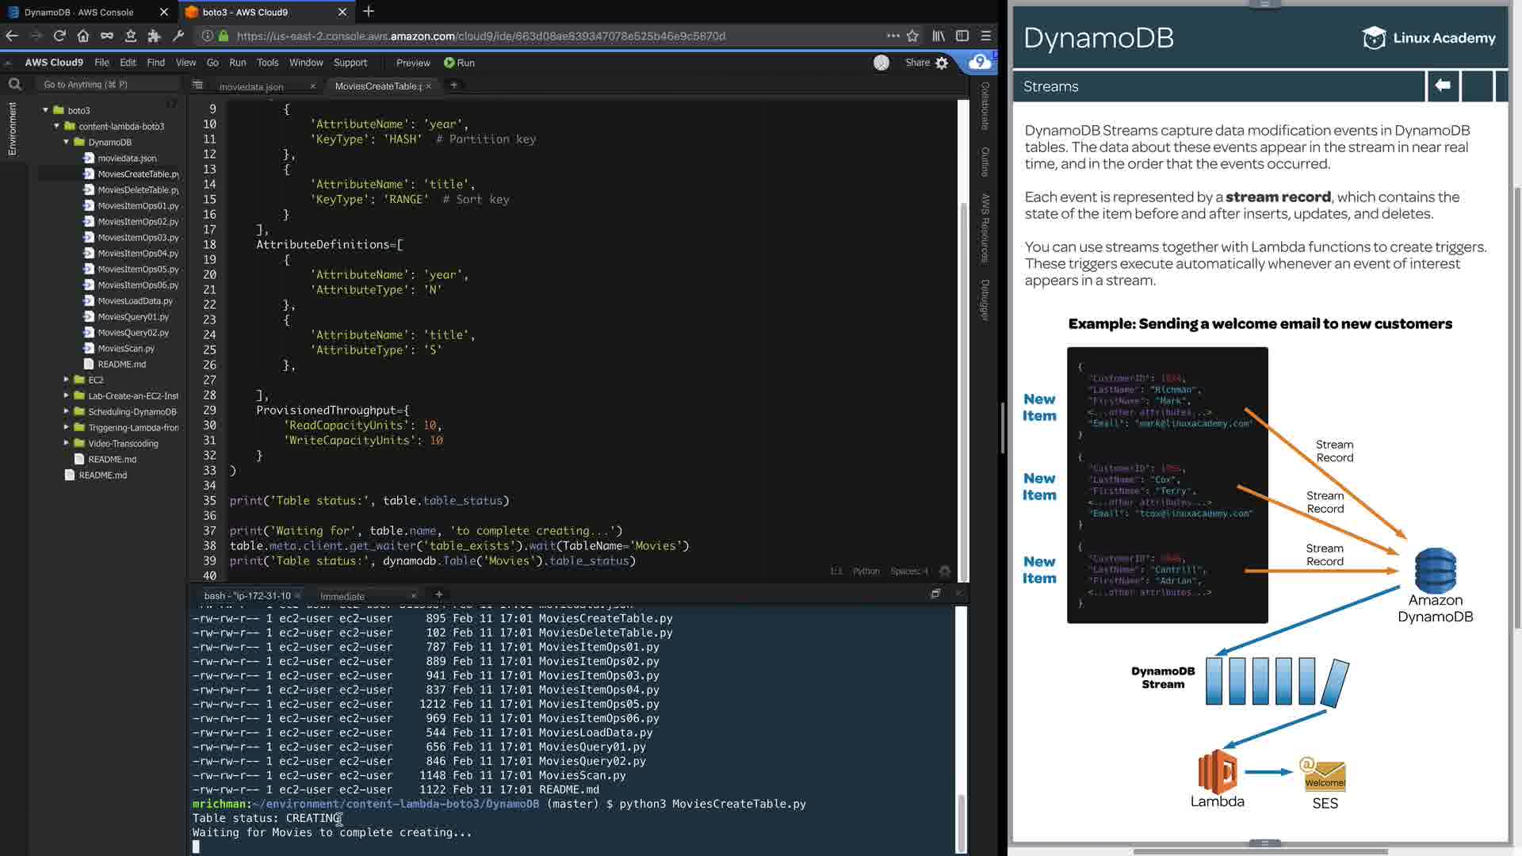Maximize the terminal pane icon
This screenshot has width=1522, height=856.
pyautogui.click(x=935, y=594)
